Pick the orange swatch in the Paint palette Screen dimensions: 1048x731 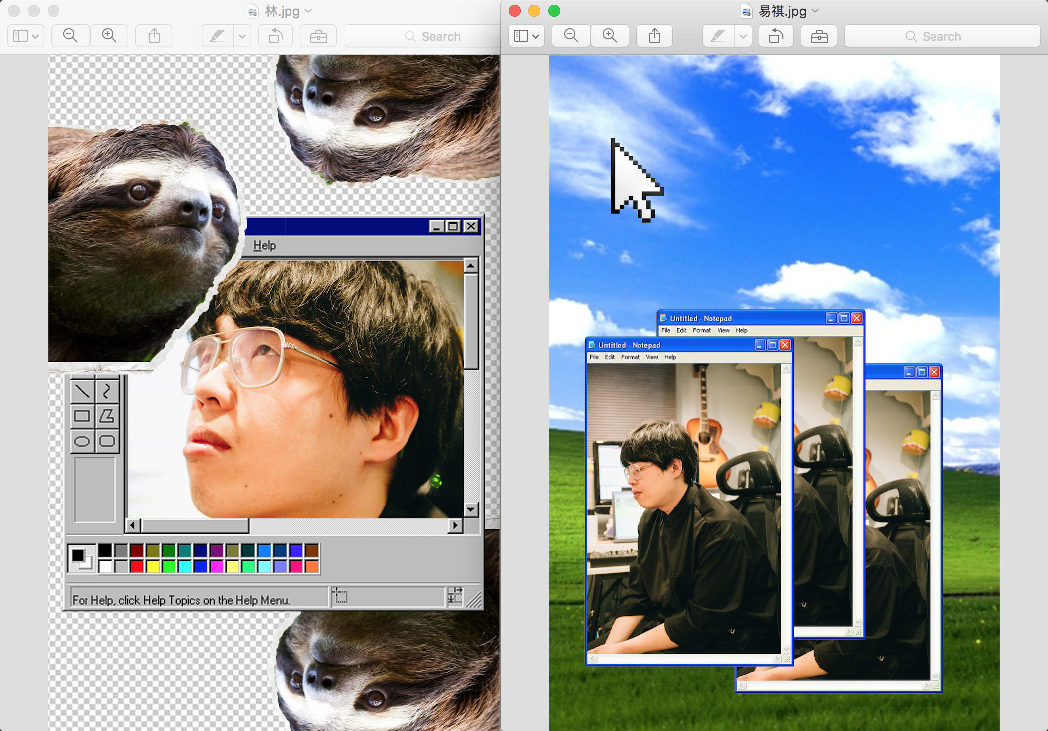(x=312, y=566)
